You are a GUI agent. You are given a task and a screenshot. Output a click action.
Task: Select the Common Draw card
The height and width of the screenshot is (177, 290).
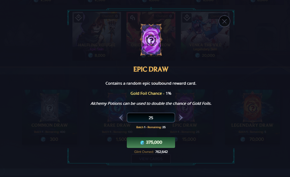coord(50,117)
